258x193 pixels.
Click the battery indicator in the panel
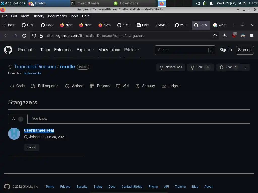(204, 3)
